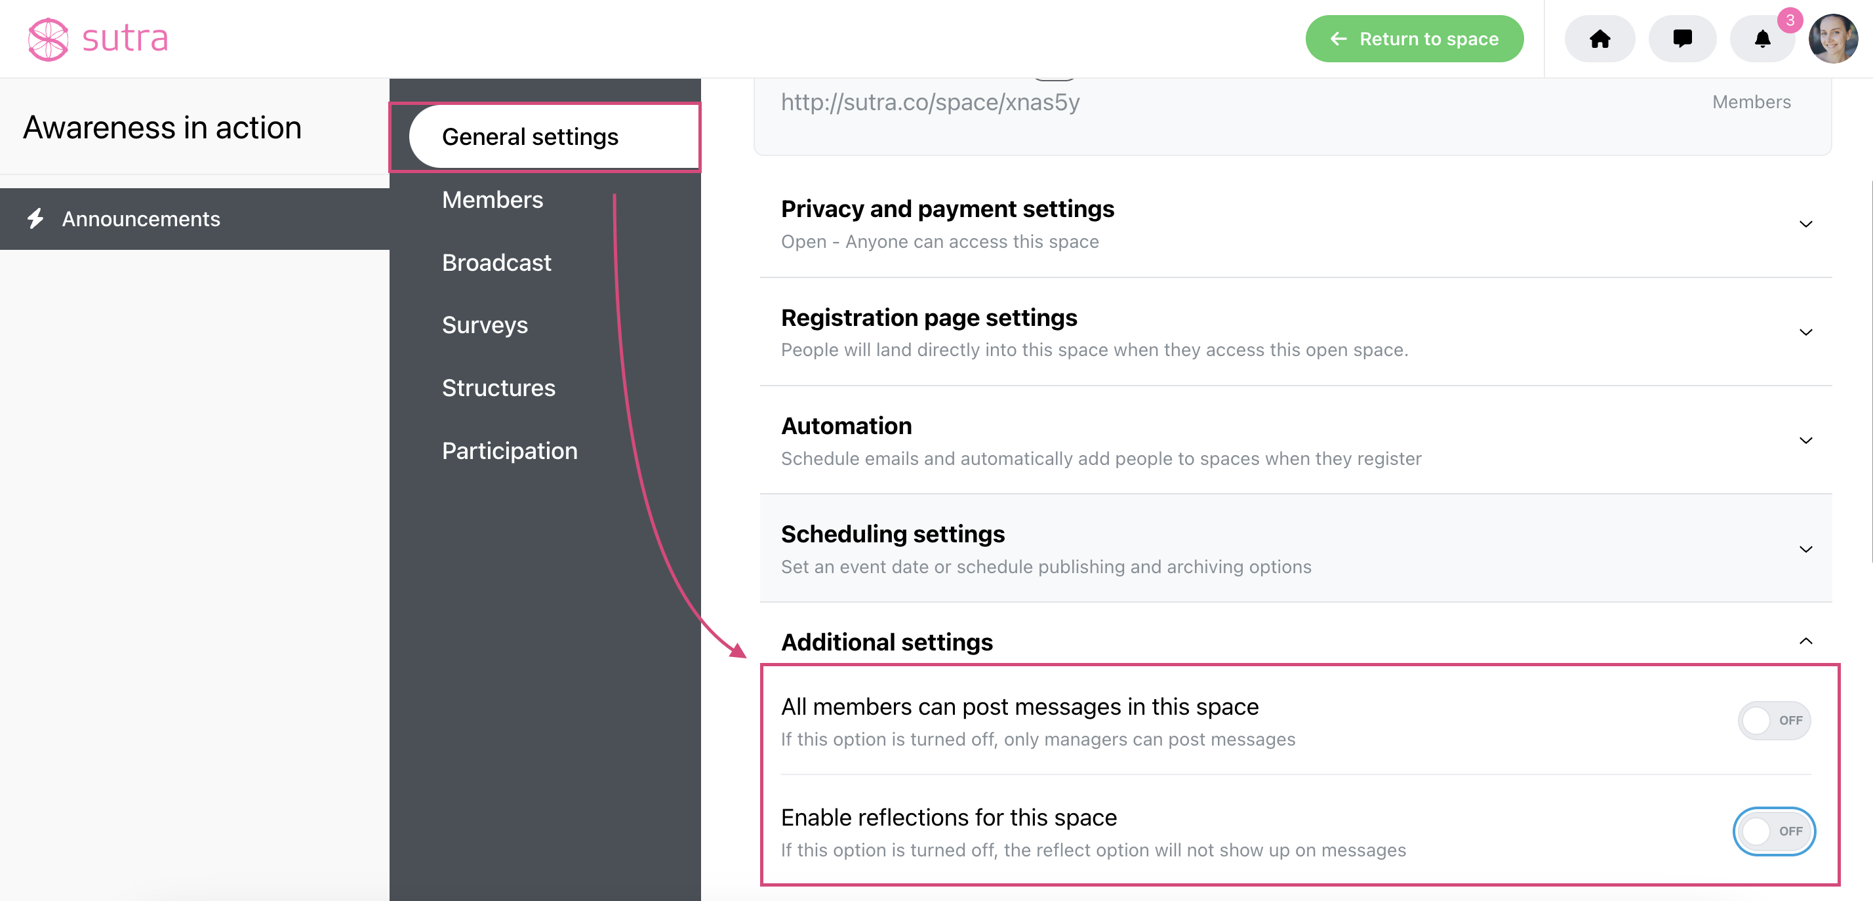Collapse Additional settings chevron

click(x=1805, y=641)
